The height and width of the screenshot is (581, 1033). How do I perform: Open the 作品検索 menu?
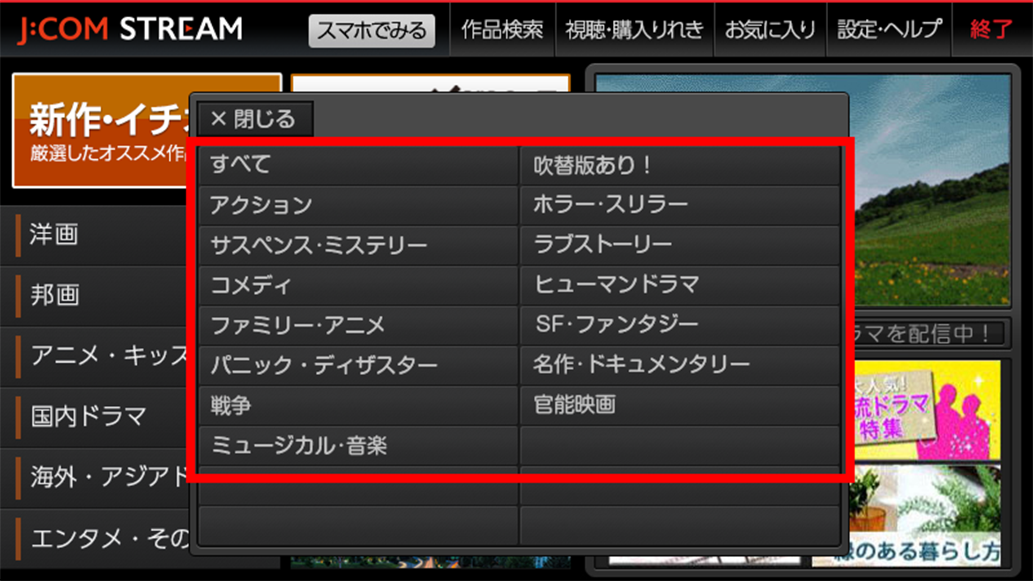(x=502, y=30)
